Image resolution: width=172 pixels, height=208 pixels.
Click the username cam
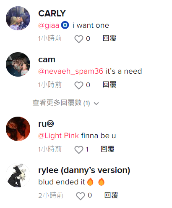pyautogui.click(x=47, y=60)
